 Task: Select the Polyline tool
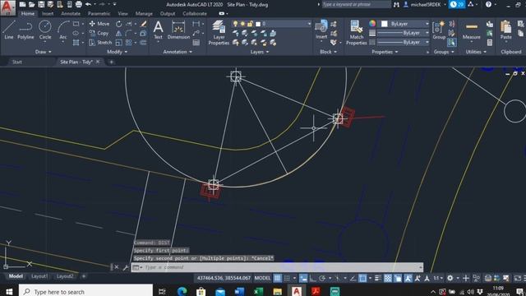pos(25,30)
